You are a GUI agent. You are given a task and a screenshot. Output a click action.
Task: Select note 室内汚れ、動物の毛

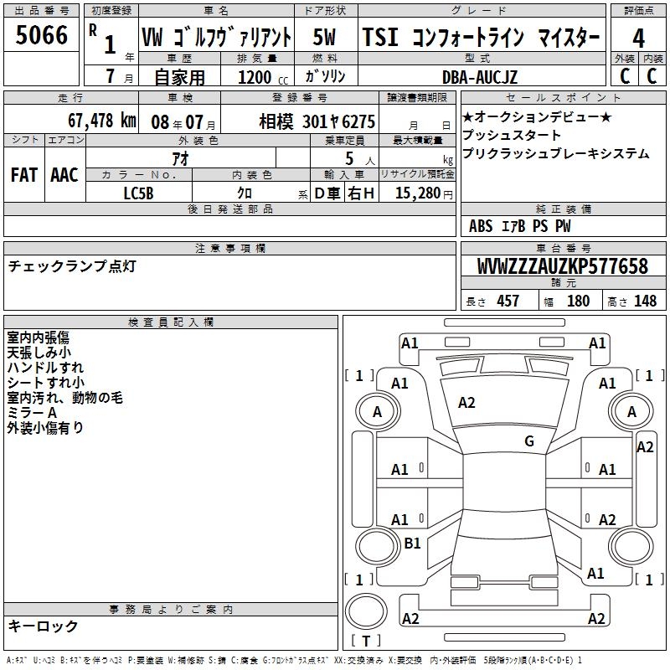pos(65,397)
